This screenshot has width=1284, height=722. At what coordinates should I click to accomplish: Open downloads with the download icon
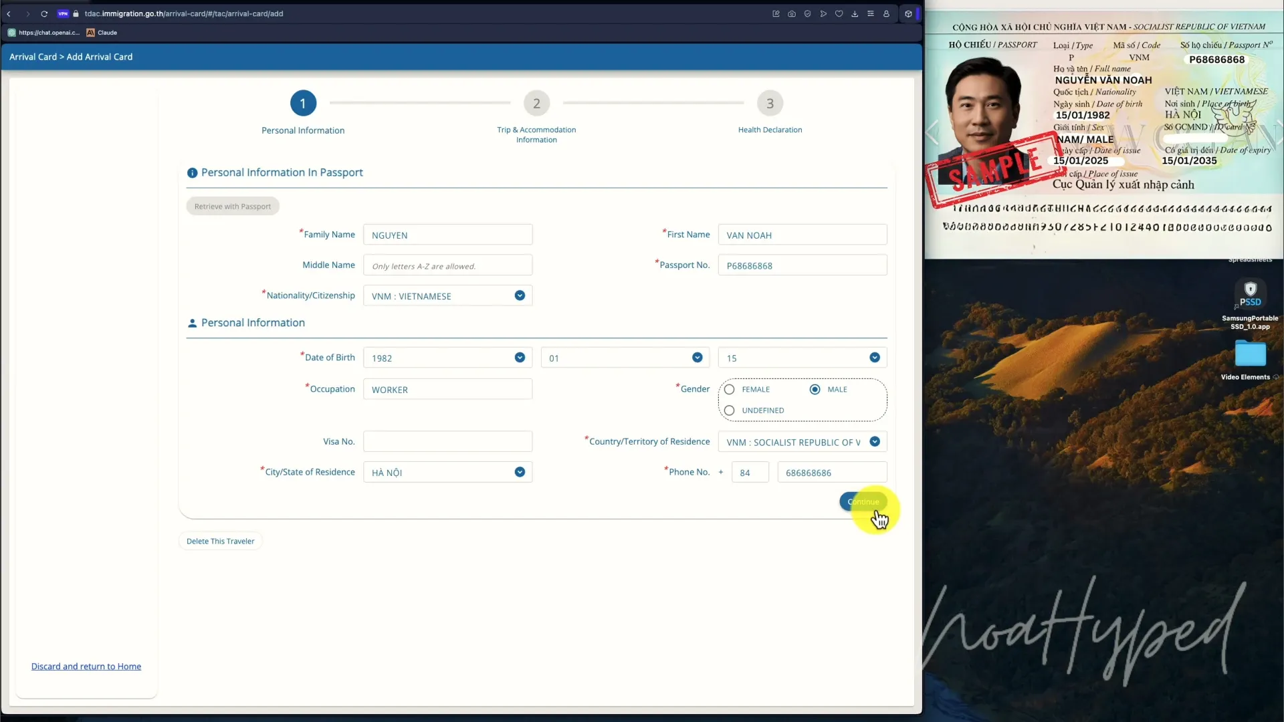[x=855, y=13]
